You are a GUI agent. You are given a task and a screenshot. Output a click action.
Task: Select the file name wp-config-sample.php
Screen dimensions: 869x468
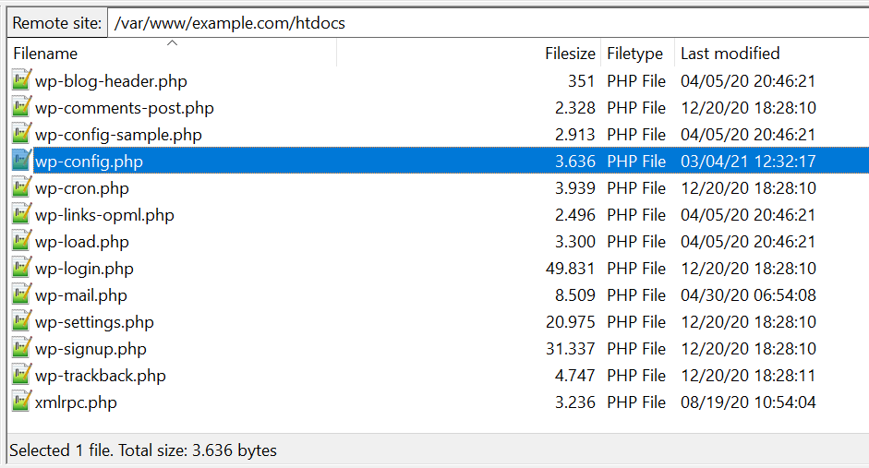[118, 135]
